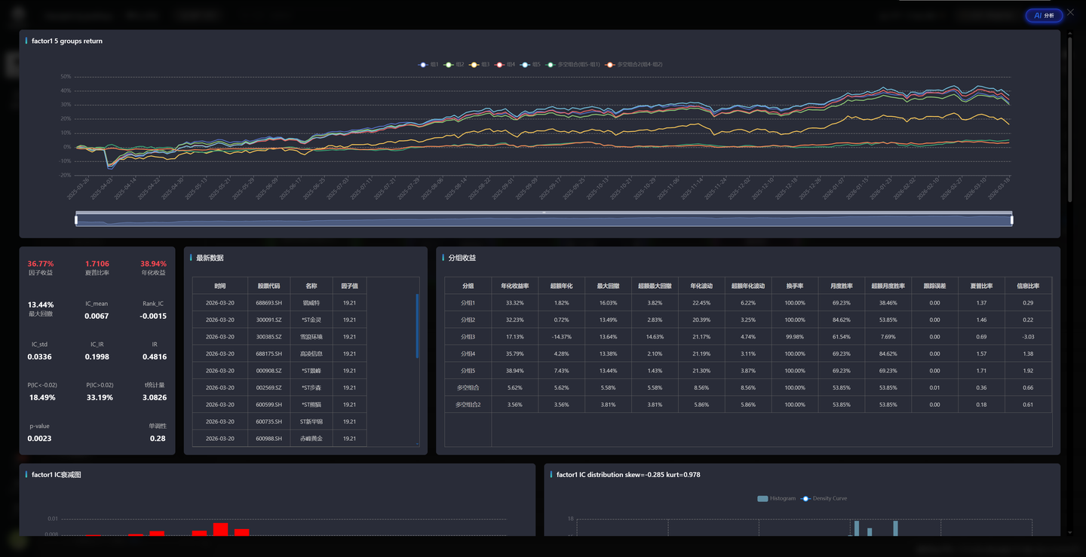
Task: Hide the 多空组合(组5-组1) series
Action: tap(573, 65)
